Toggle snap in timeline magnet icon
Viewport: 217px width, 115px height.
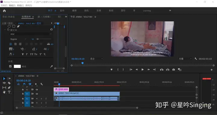point(24,84)
